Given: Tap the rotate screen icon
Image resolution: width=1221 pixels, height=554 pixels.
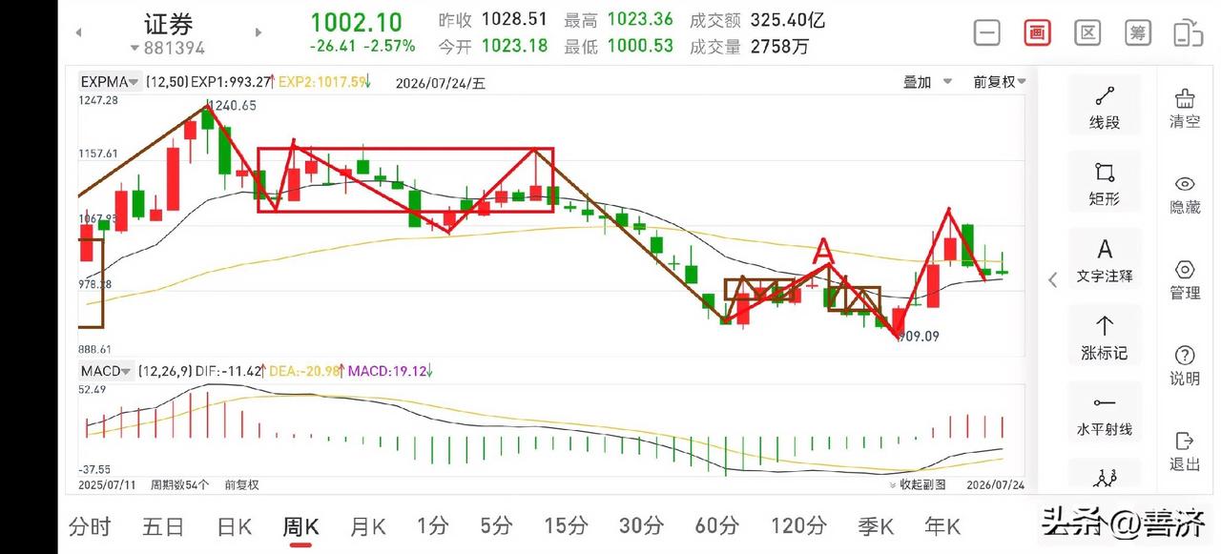Looking at the screenshot, I should (x=1188, y=32).
